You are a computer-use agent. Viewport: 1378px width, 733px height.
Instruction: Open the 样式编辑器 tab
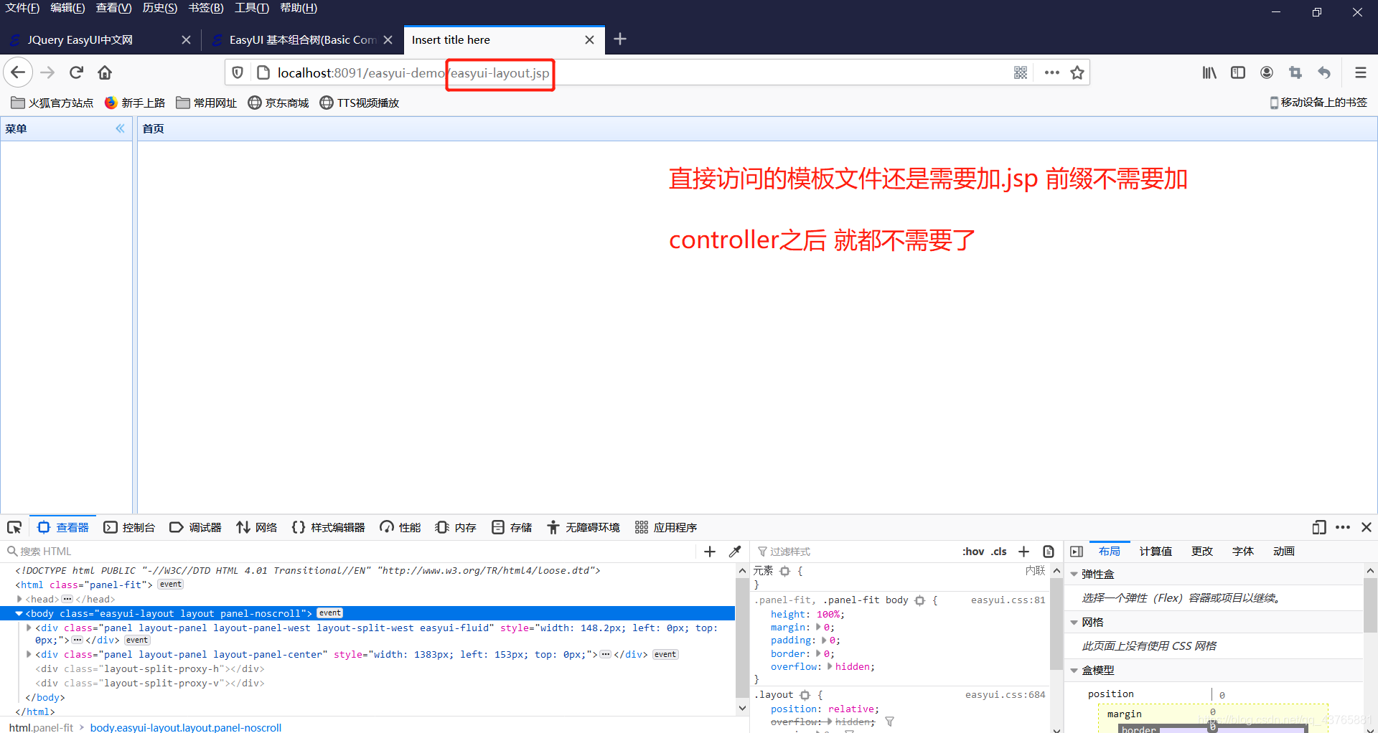point(329,528)
